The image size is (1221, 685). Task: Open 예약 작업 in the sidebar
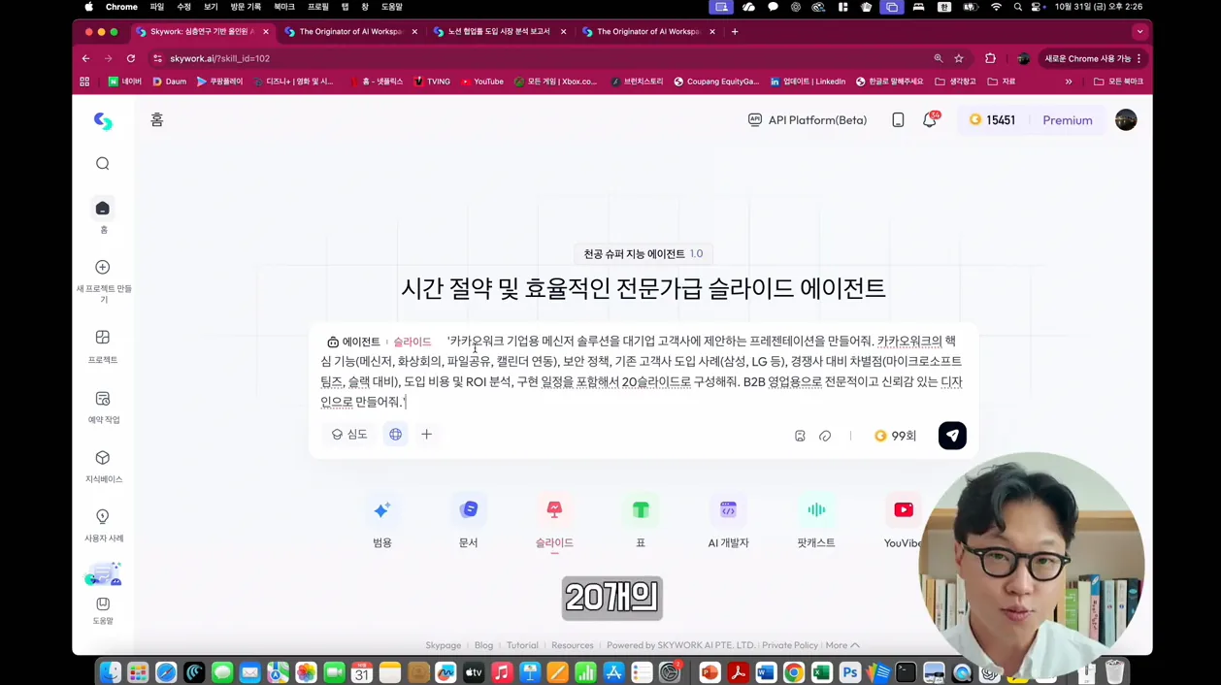pyautogui.click(x=103, y=408)
